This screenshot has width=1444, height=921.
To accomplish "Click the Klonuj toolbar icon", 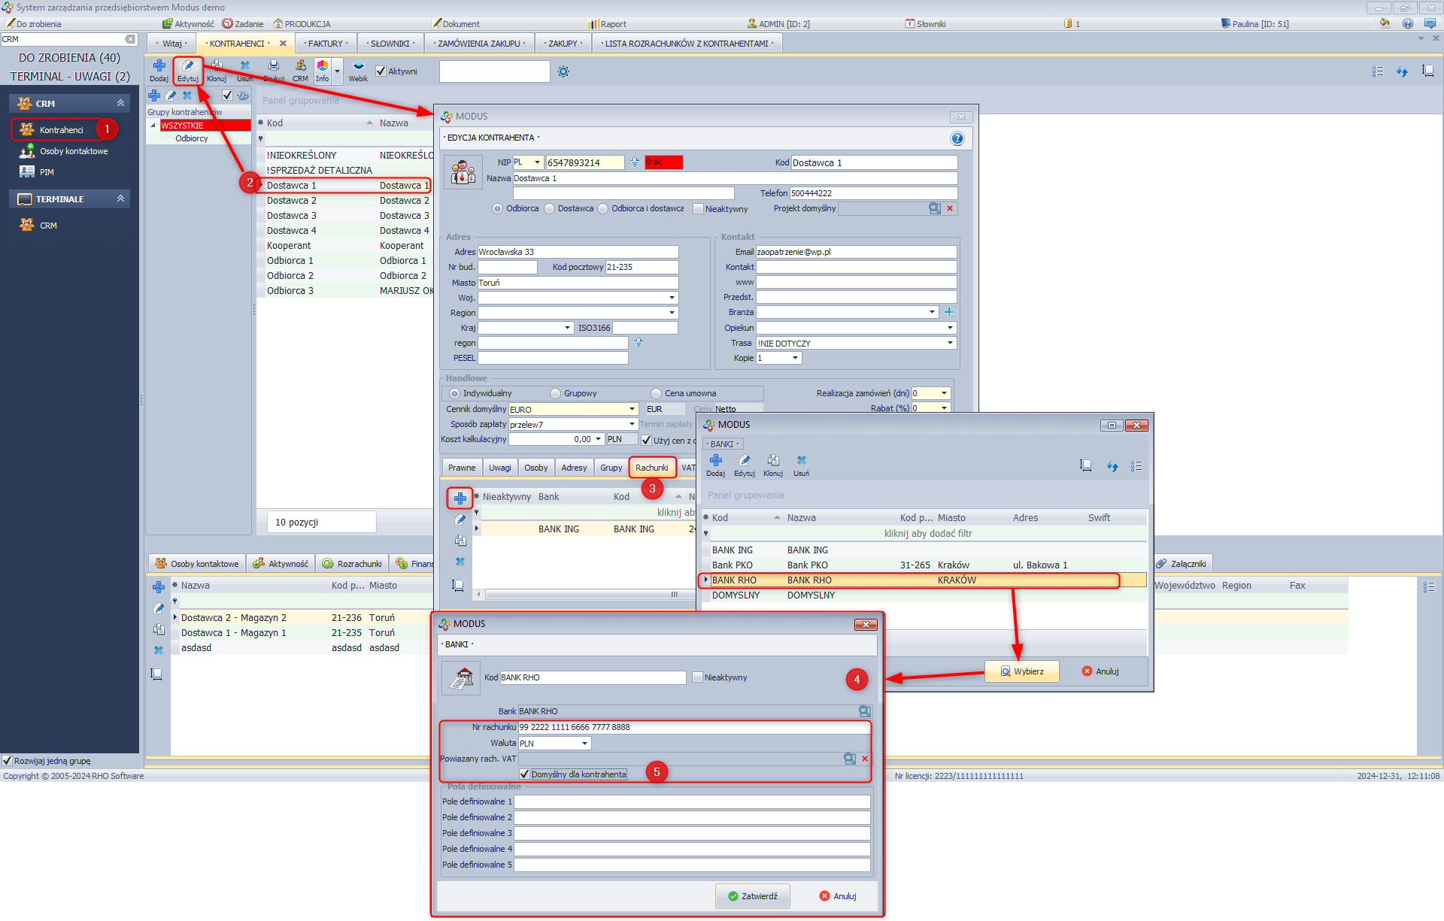I will click(x=217, y=68).
